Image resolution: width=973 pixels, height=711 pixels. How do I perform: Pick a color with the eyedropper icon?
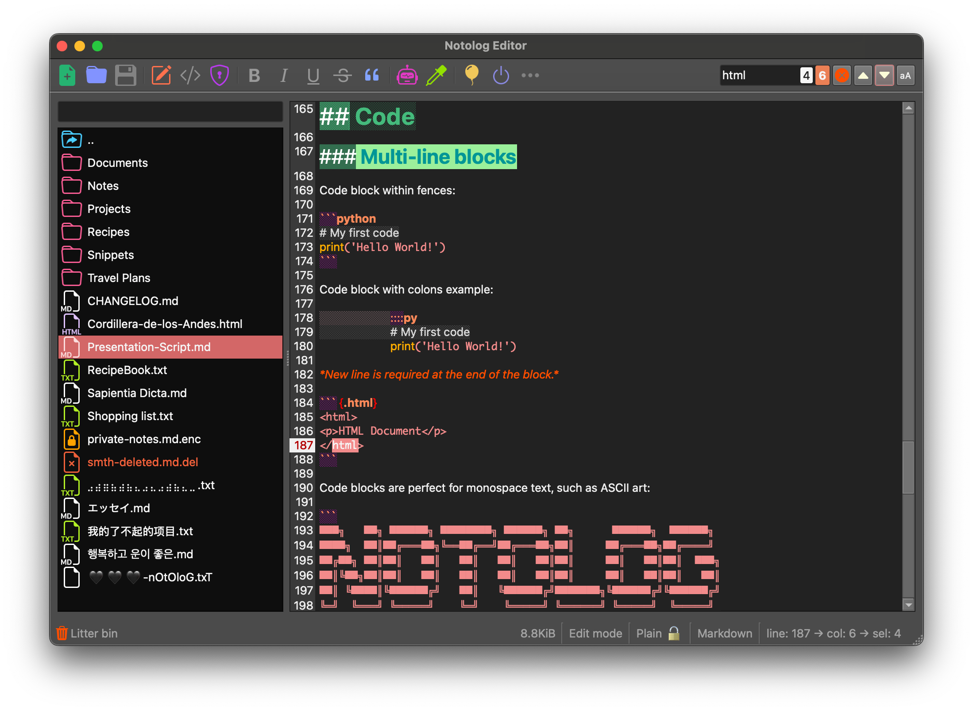tap(436, 75)
